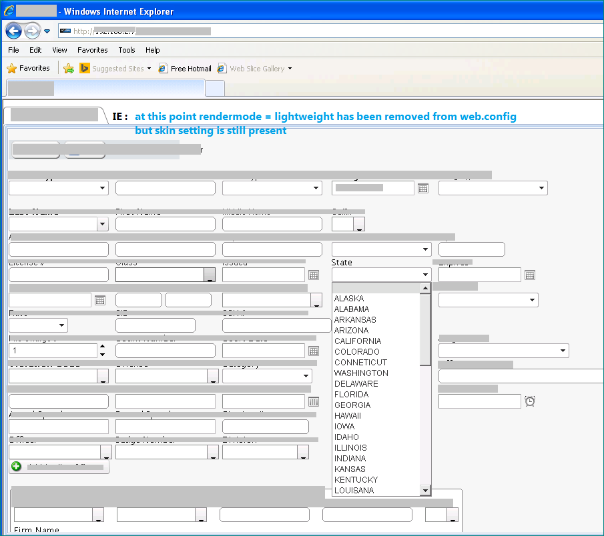Screen dimensions: 604x536
Task: Open Web Slice Gallery link
Action: coord(251,69)
